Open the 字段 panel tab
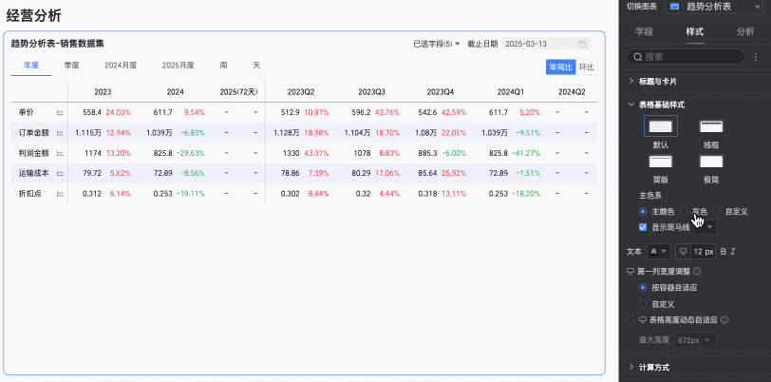The width and height of the screenshot is (771, 382). pyautogui.click(x=644, y=31)
